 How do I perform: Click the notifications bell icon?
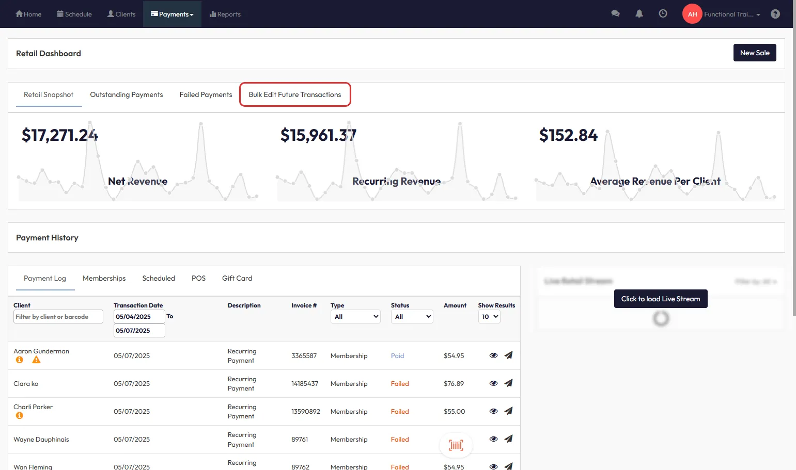point(639,14)
